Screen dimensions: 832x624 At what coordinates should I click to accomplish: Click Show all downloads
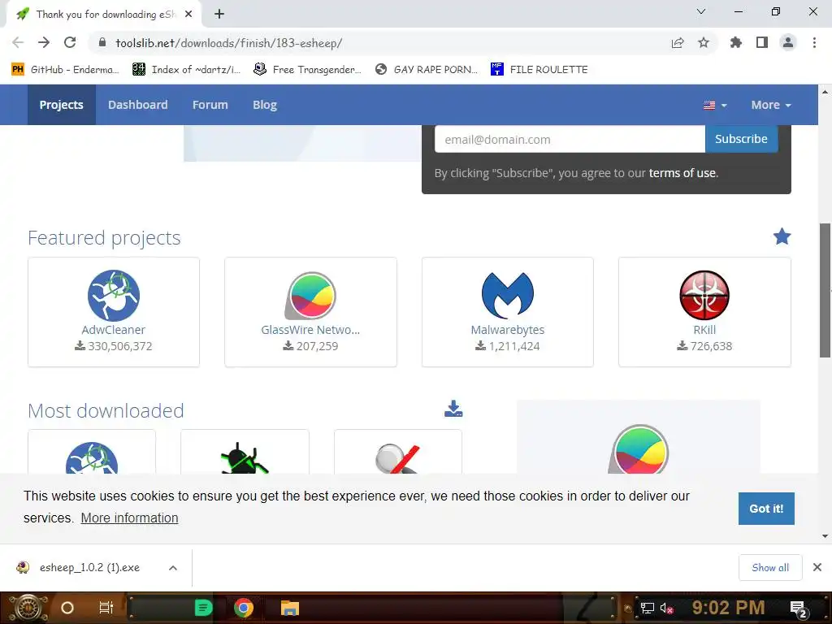coord(770,568)
